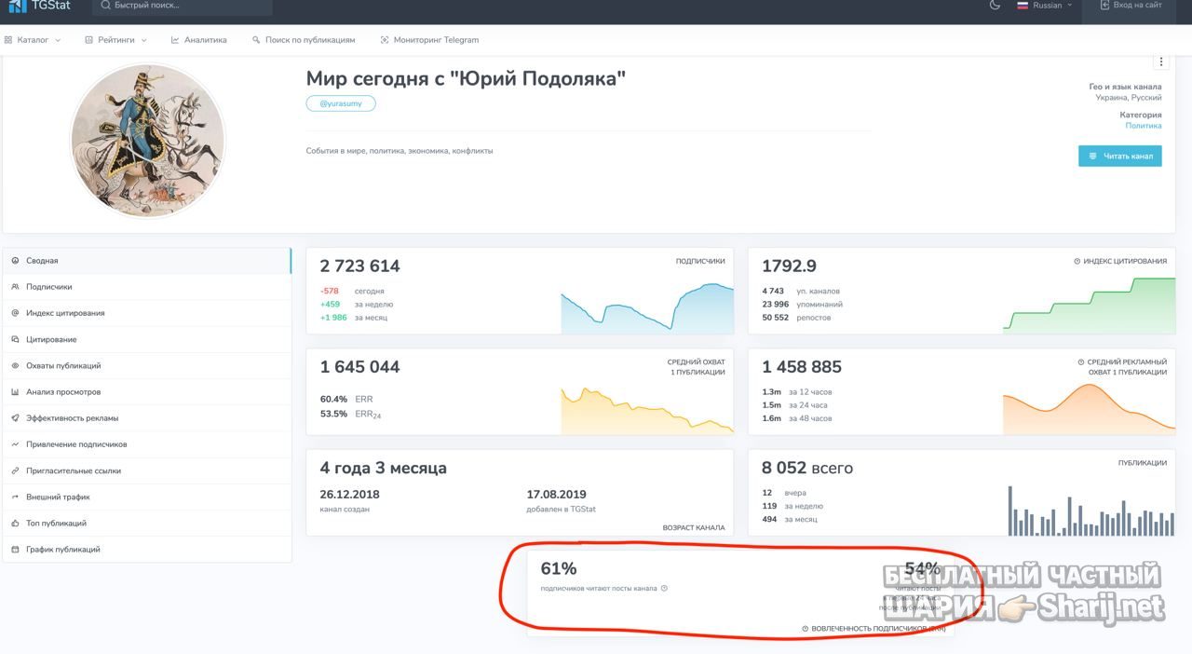Click the Охваты публикаций eye icon
This screenshot has height=654, width=1192.
click(15, 366)
